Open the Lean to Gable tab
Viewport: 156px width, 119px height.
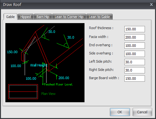tap(99, 17)
